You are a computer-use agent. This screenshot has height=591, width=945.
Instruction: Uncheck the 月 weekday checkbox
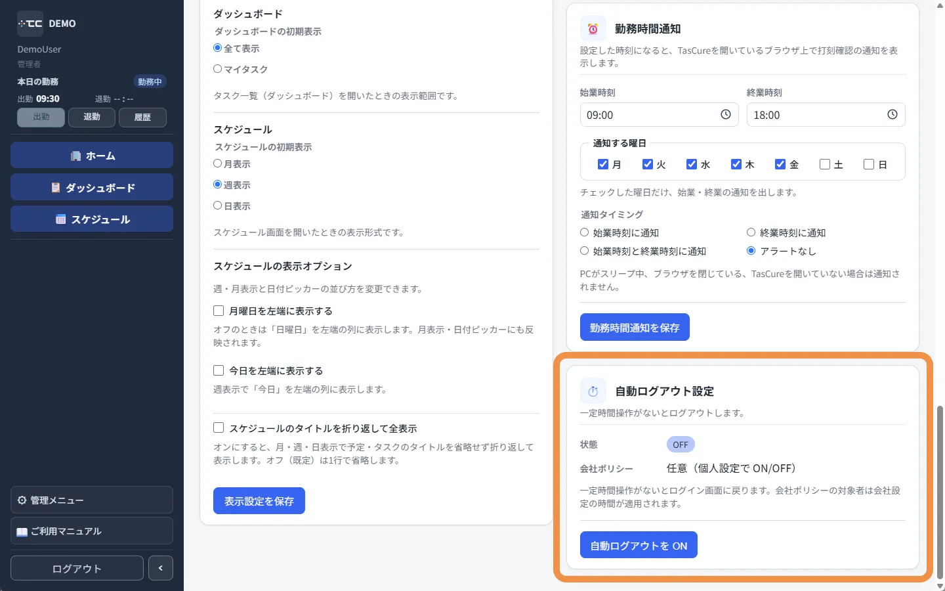click(x=603, y=164)
